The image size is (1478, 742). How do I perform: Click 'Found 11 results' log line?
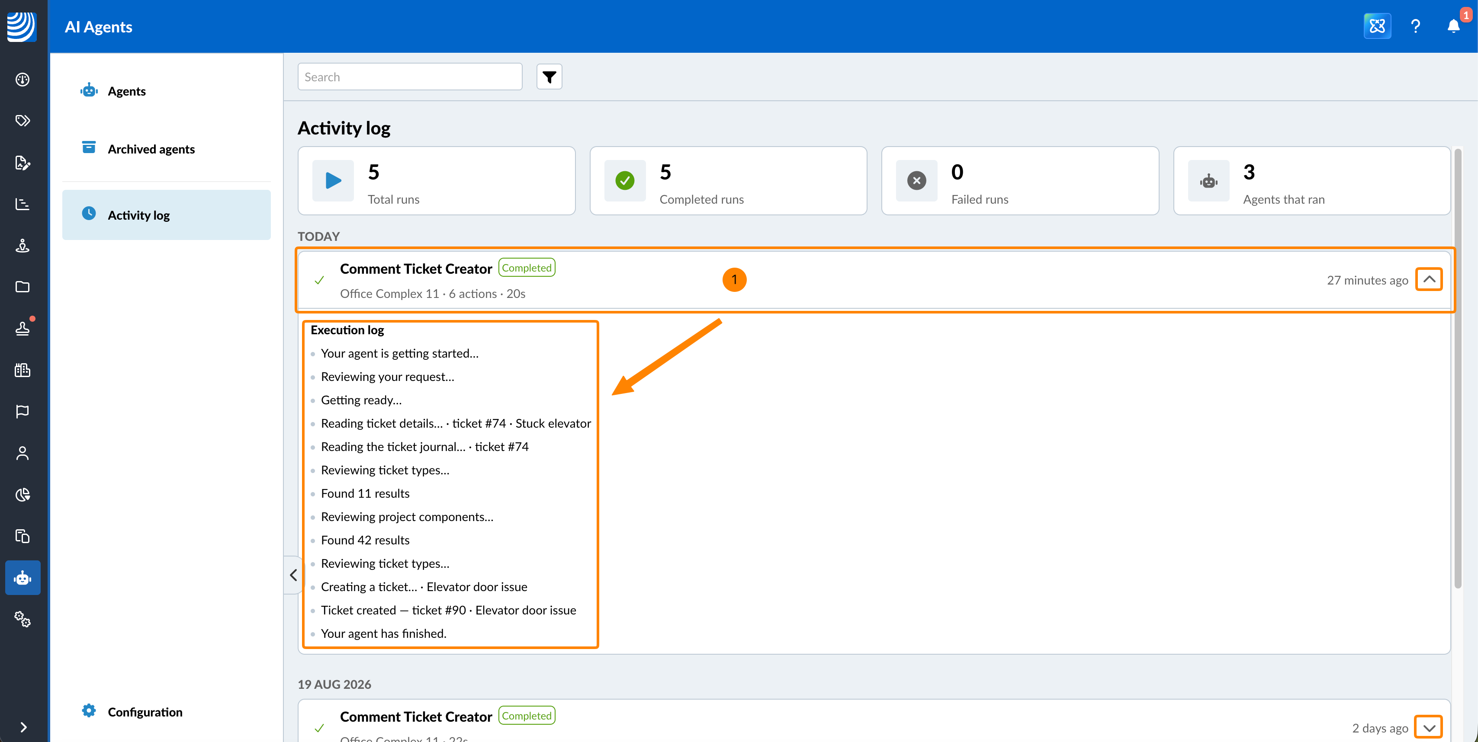point(366,493)
